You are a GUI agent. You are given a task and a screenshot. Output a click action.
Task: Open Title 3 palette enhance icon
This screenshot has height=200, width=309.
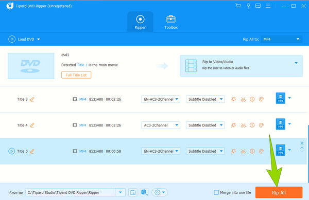261,99
